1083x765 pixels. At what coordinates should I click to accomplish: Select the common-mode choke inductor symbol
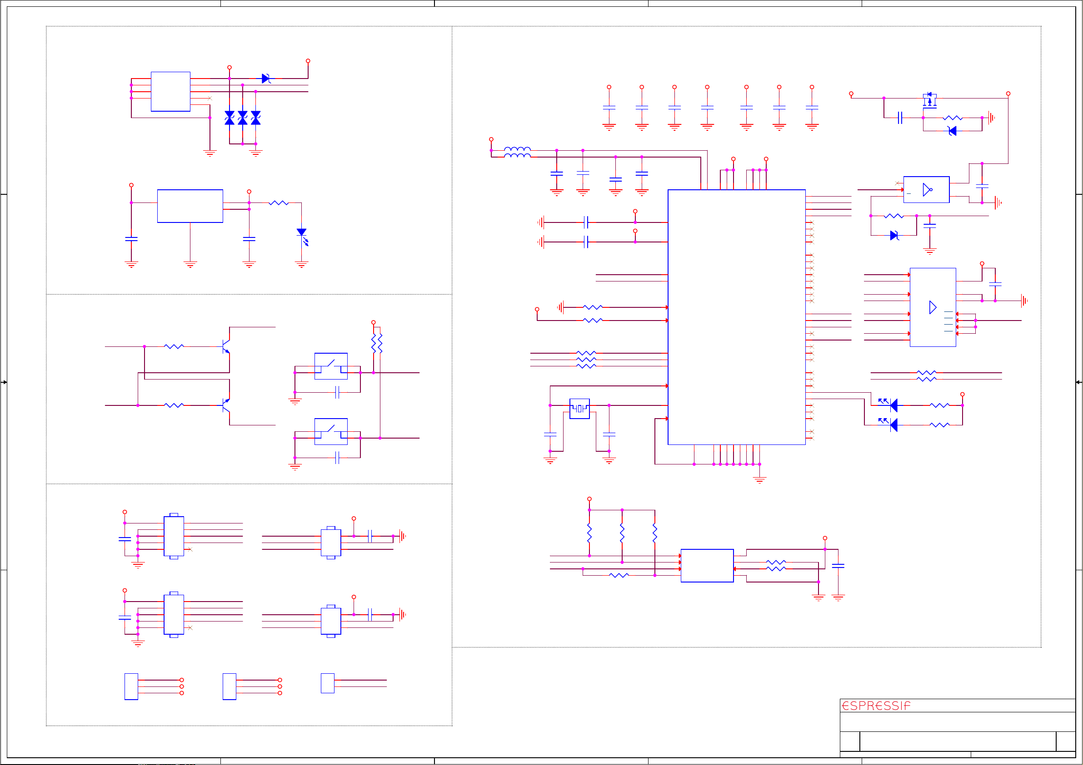518,152
